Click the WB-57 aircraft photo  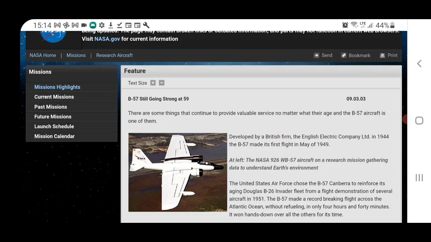(x=178, y=172)
